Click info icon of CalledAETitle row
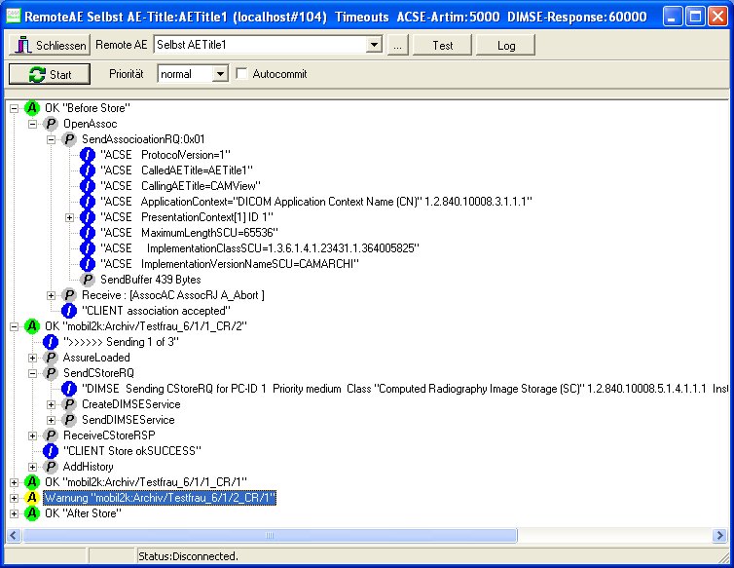The image size is (734, 568). [x=88, y=170]
